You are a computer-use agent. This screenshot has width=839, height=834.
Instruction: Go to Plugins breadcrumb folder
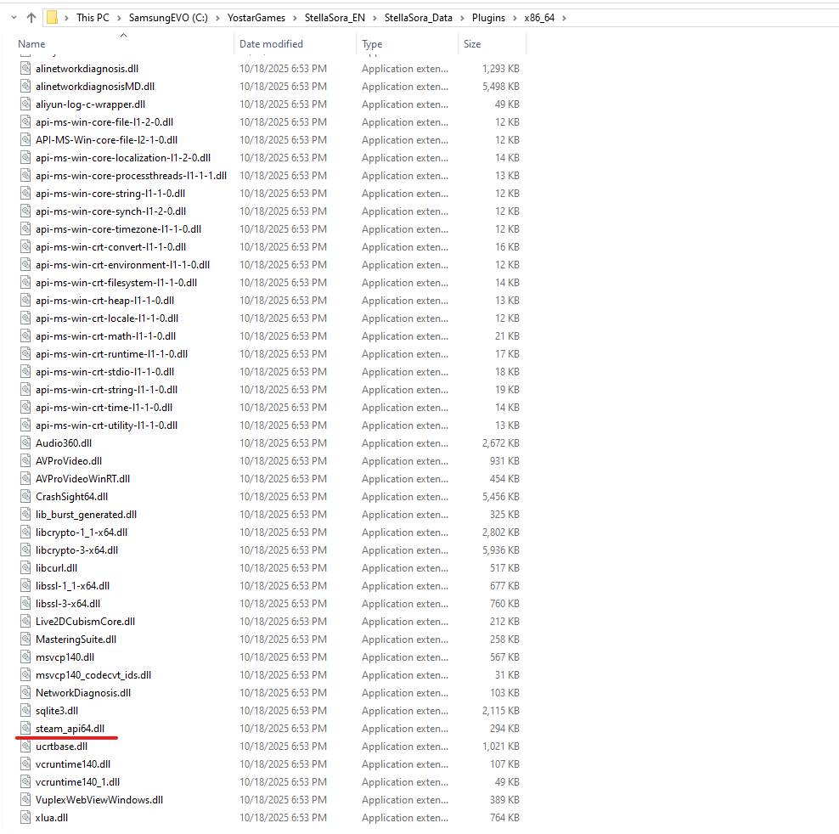pyautogui.click(x=488, y=18)
